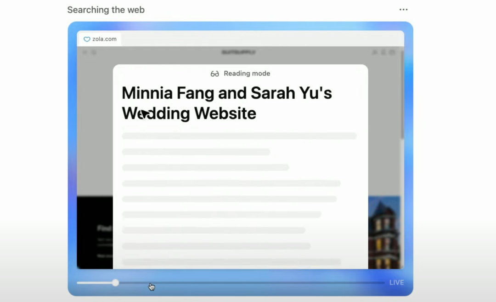Click the Zola heart favicon
Viewport: 496px width, 302px height.
coord(87,40)
